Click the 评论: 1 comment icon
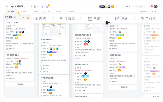 pyautogui.click(x=41, y=72)
